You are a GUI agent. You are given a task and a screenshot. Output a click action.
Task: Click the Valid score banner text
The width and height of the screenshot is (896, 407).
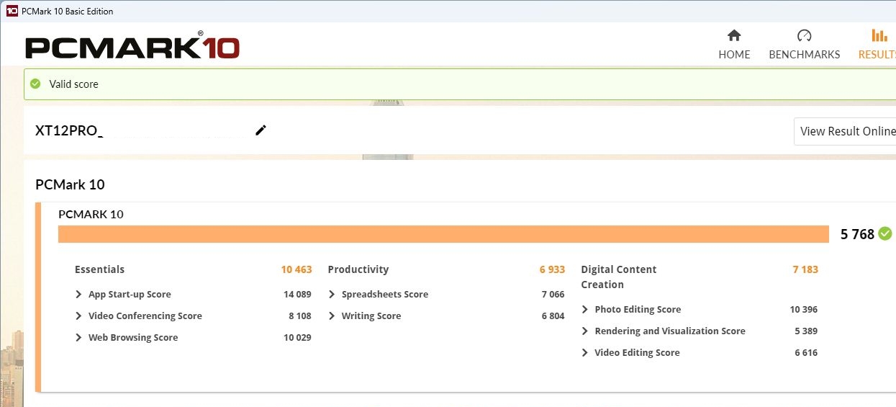pos(73,84)
